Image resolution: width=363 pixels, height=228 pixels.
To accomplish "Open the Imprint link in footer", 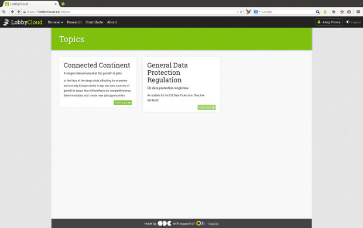I will point(214,223).
